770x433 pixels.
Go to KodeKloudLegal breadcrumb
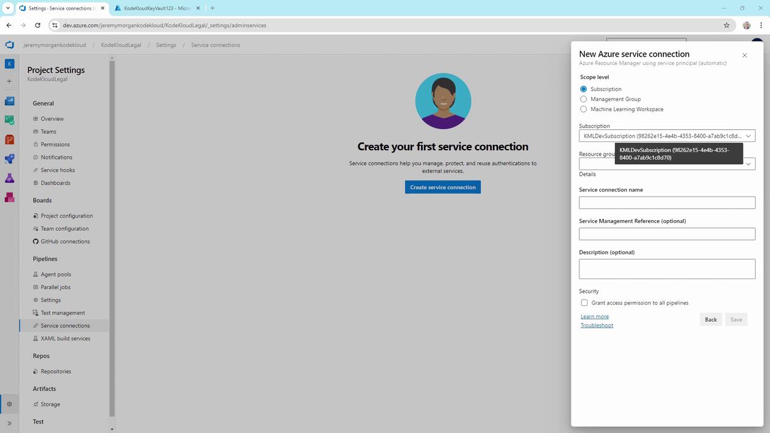point(121,45)
